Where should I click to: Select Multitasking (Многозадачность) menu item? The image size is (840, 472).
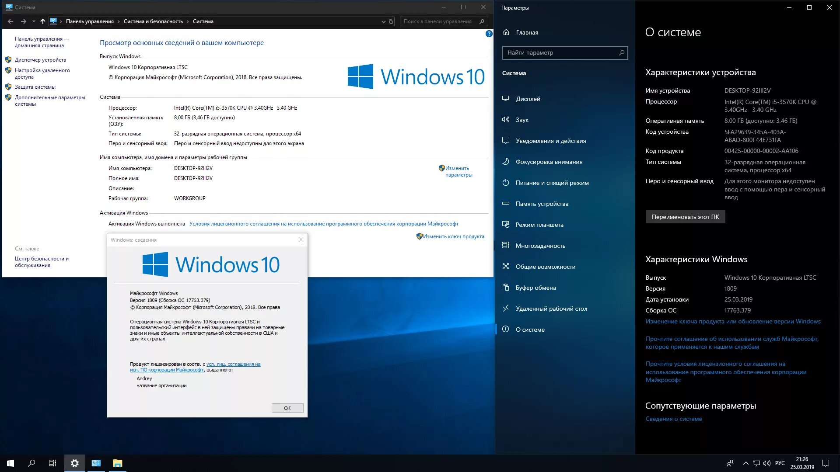point(540,246)
